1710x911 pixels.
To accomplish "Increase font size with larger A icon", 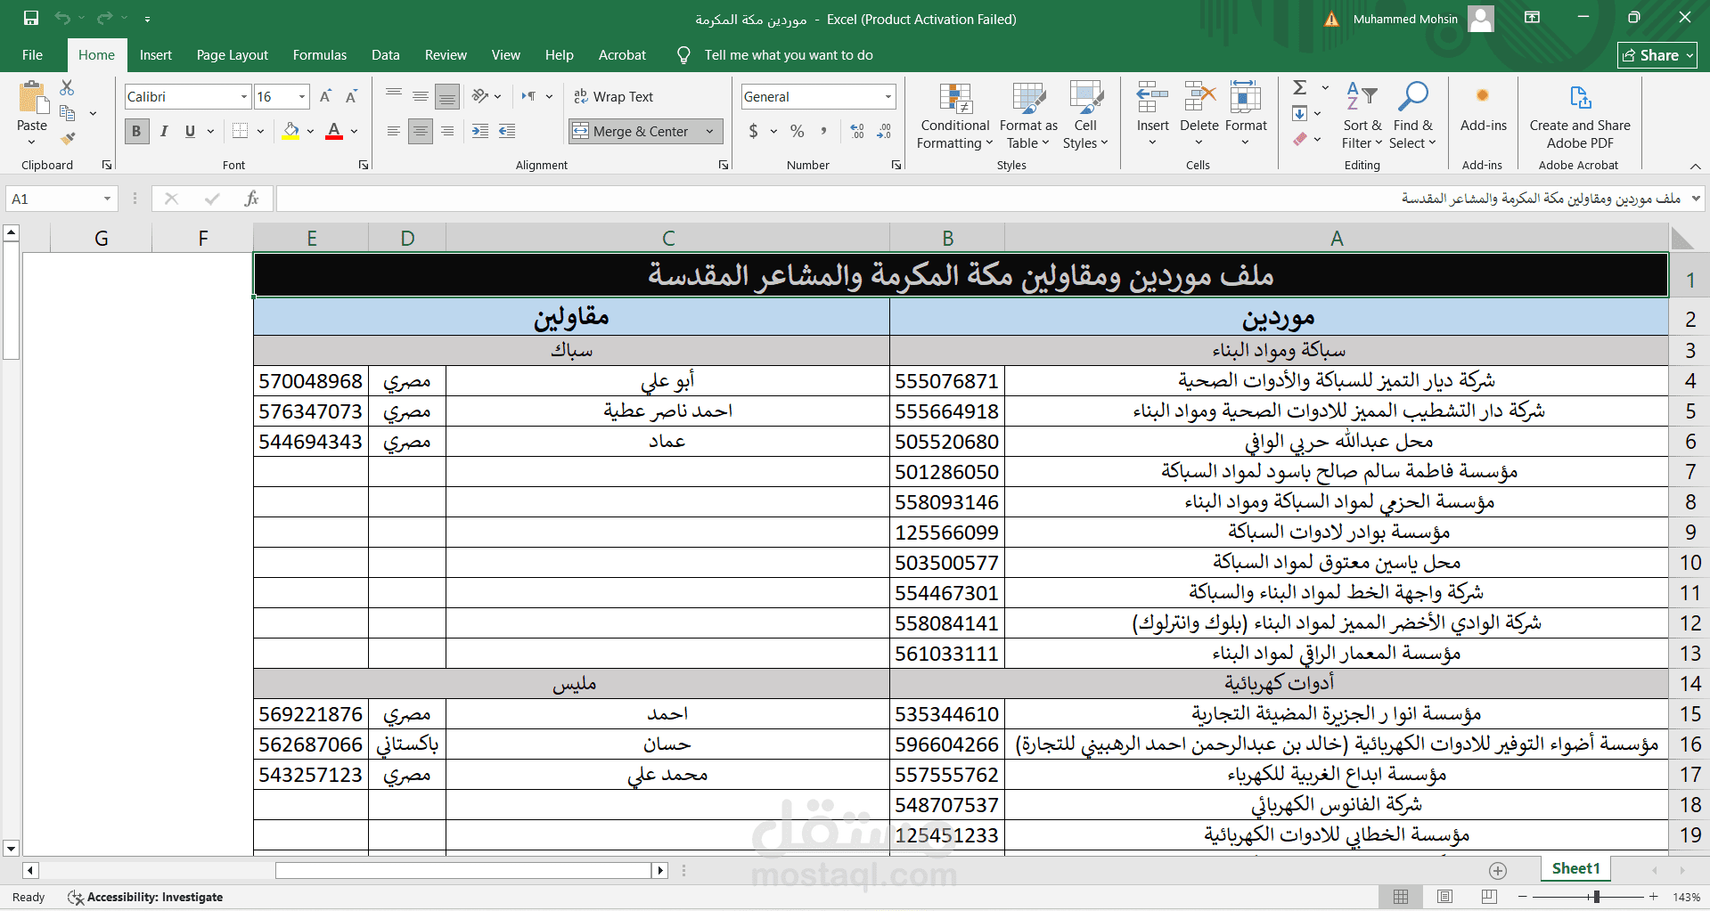I will pyautogui.click(x=325, y=96).
